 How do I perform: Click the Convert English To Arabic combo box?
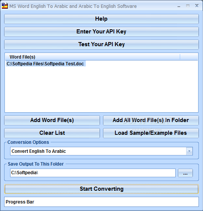[101, 151]
